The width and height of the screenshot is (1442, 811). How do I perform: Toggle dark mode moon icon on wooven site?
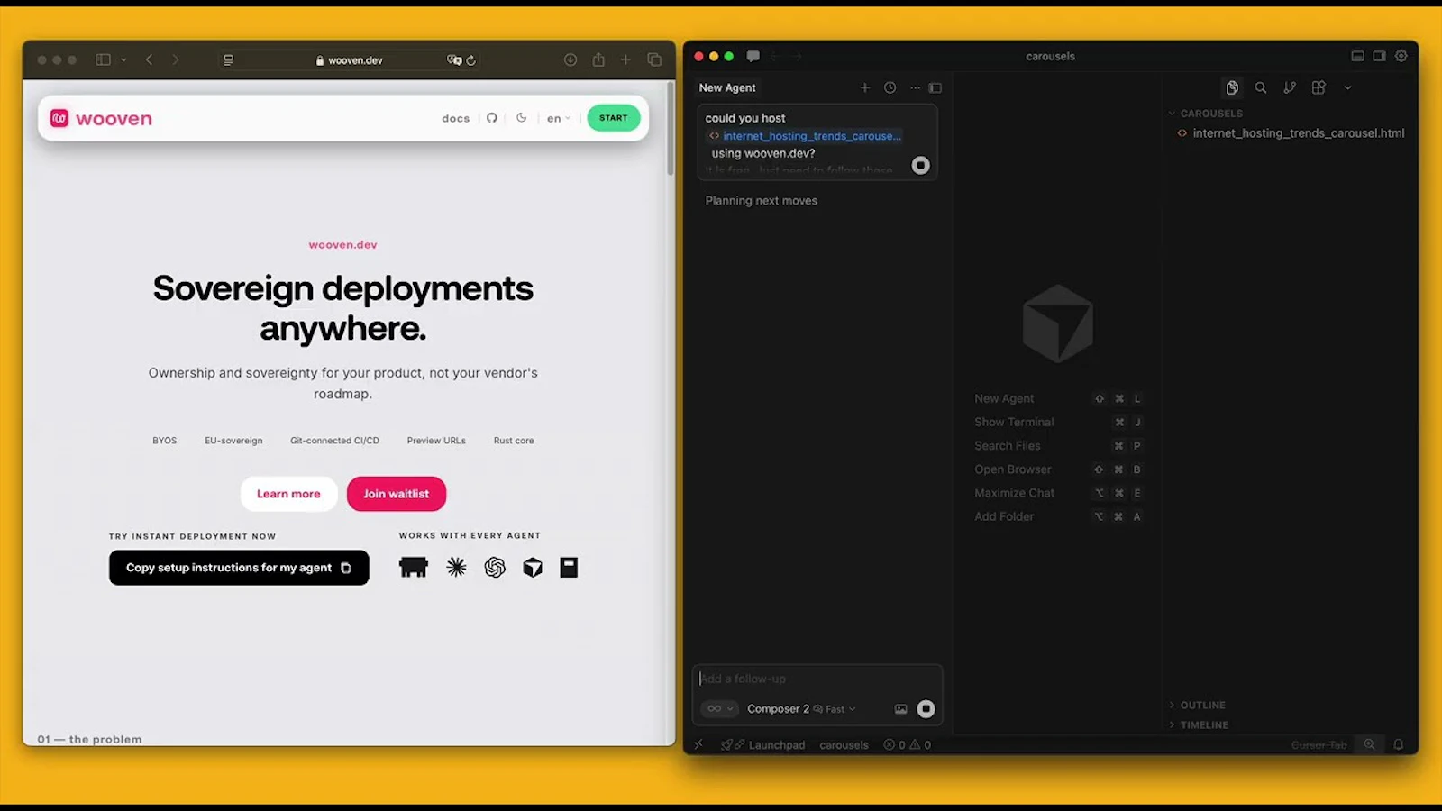[x=521, y=118]
